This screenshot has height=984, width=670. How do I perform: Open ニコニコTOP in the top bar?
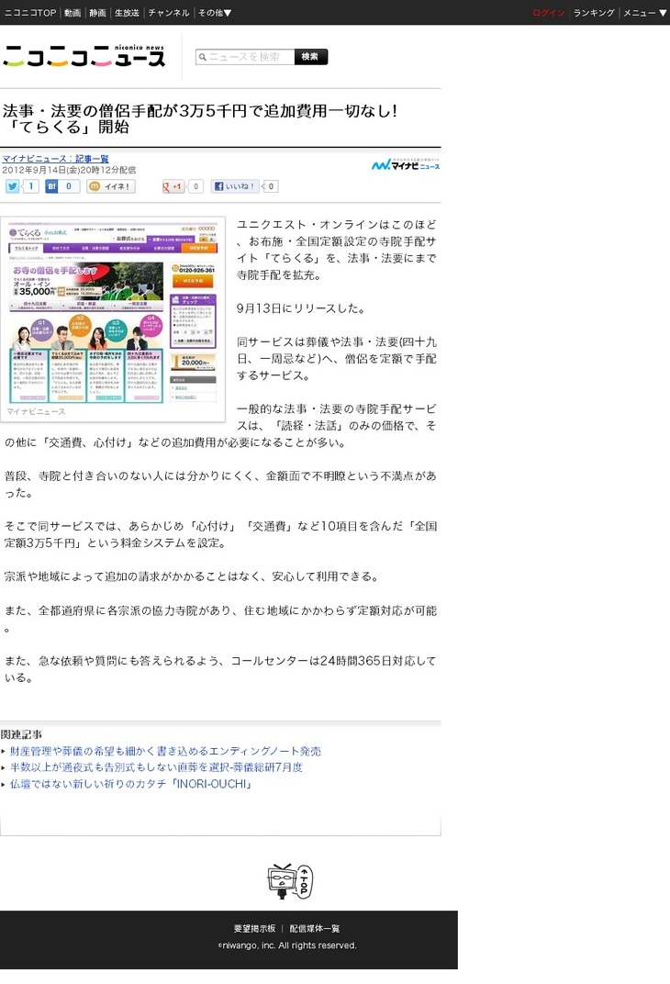coord(30,13)
